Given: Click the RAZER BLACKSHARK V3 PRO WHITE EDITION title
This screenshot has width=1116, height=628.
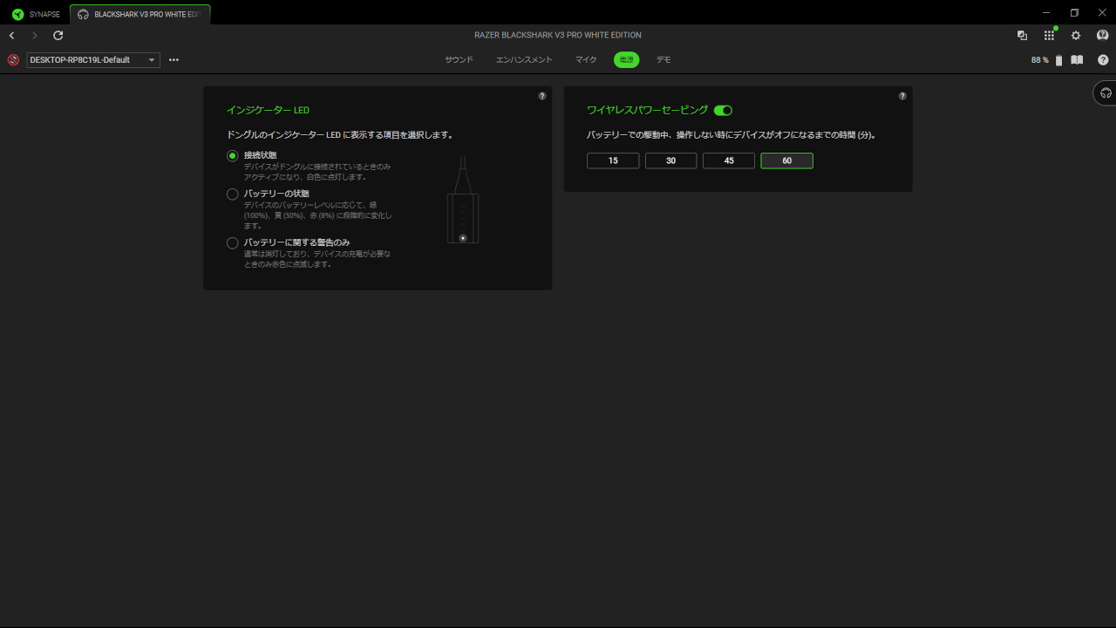Looking at the screenshot, I should tap(558, 36).
